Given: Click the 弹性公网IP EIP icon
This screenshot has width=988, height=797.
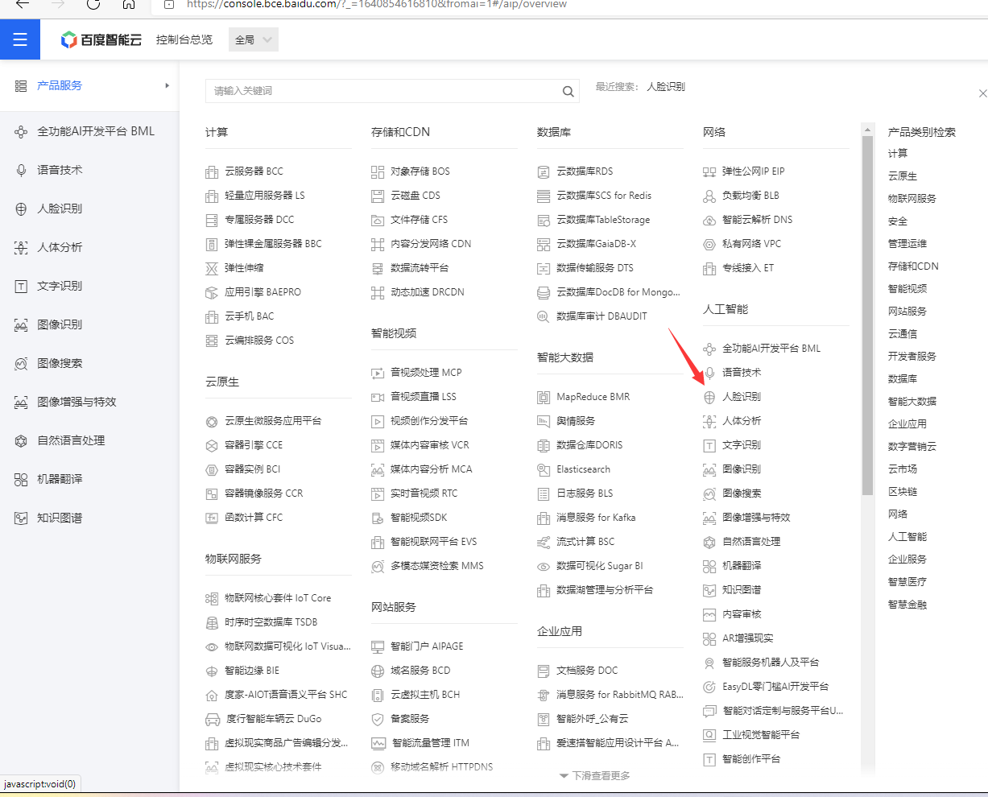Looking at the screenshot, I should 709,171.
